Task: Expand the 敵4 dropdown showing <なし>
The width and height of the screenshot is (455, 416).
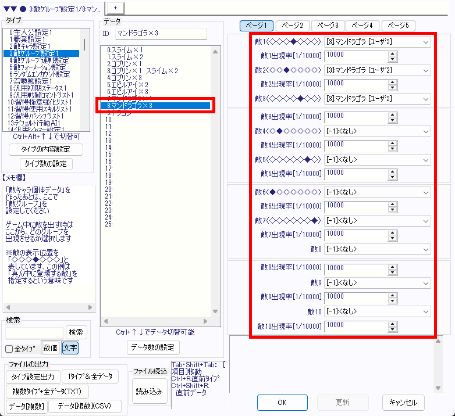Action: [x=377, y=131]
